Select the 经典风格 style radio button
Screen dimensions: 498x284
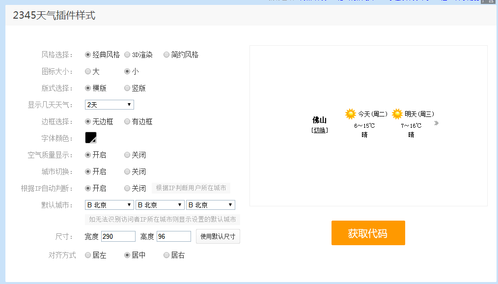[x=88, y=55]
